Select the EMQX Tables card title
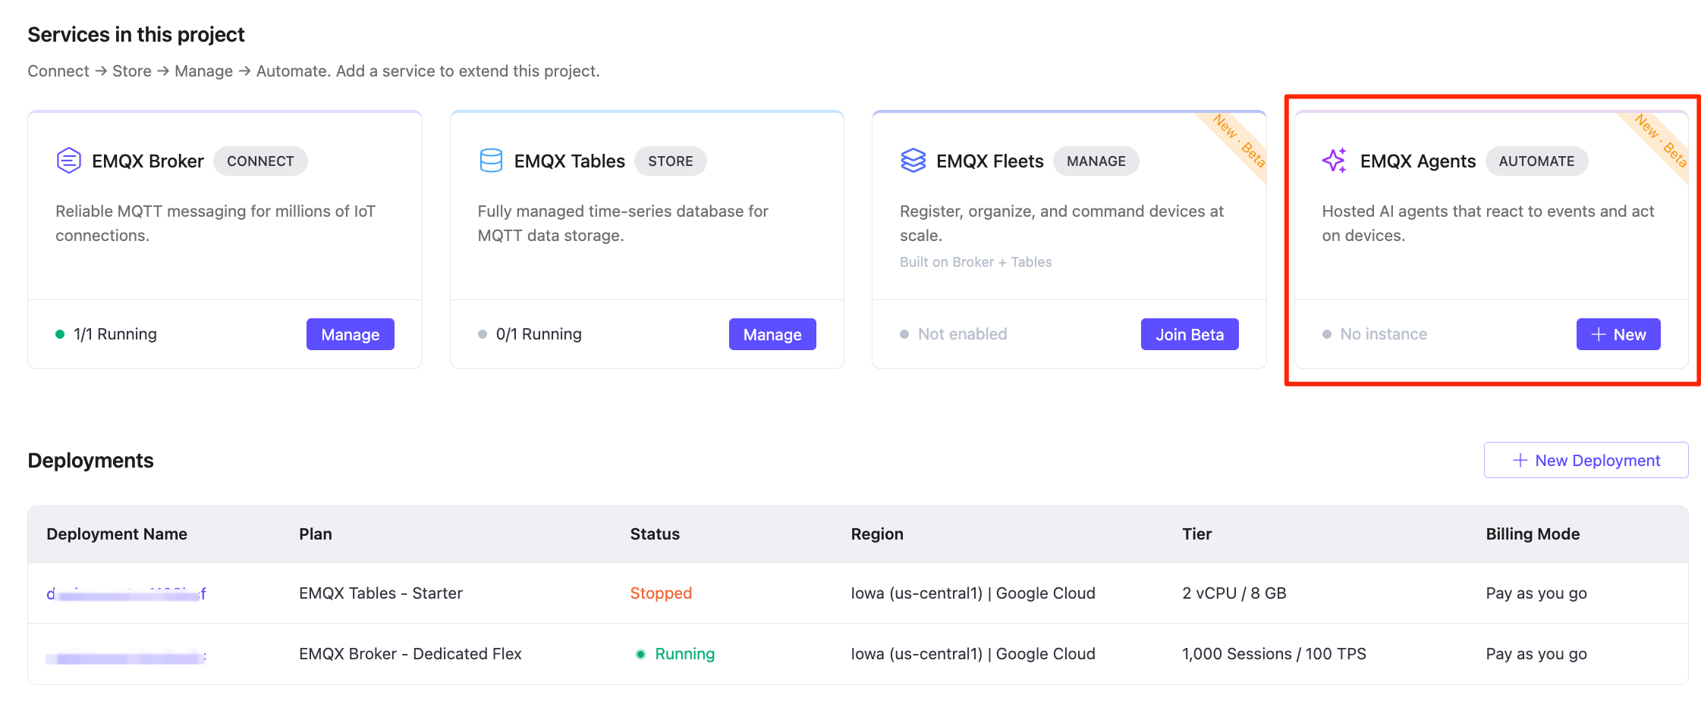This screenshot has height=726, width=1701. pos(570,161)
